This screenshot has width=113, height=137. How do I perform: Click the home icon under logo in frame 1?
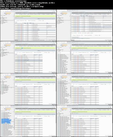pos(5,14)
